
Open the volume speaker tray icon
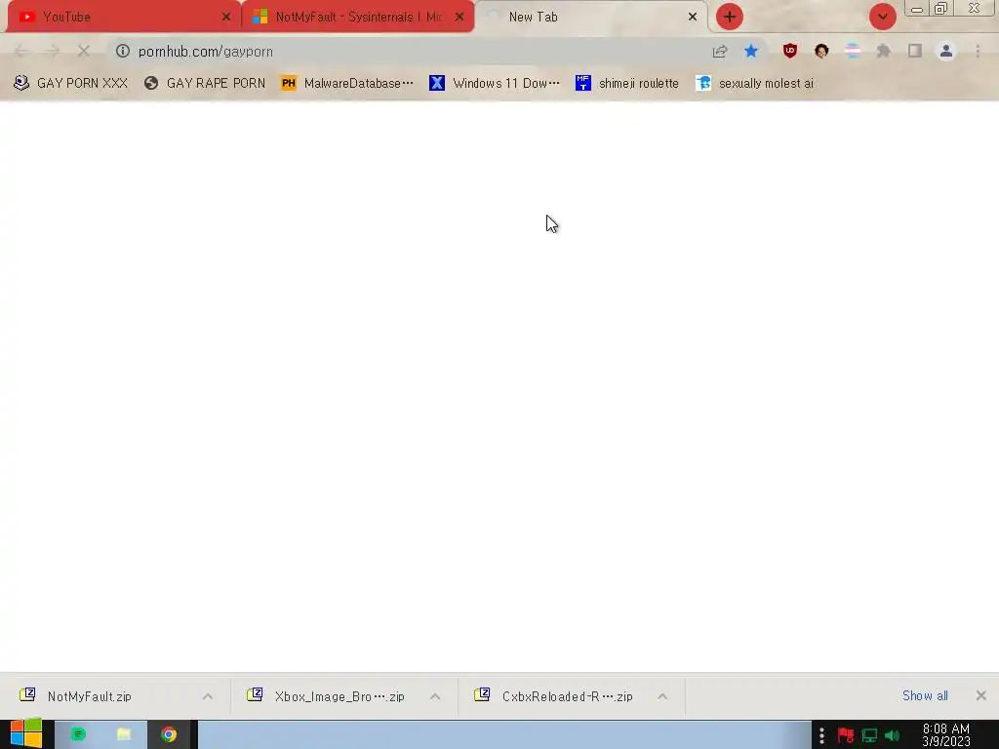click(x=892, y=735)
